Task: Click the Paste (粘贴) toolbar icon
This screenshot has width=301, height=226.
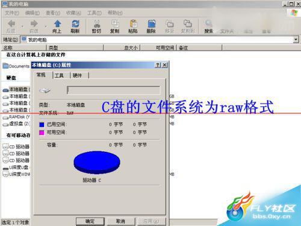Action: coord(133,24)
